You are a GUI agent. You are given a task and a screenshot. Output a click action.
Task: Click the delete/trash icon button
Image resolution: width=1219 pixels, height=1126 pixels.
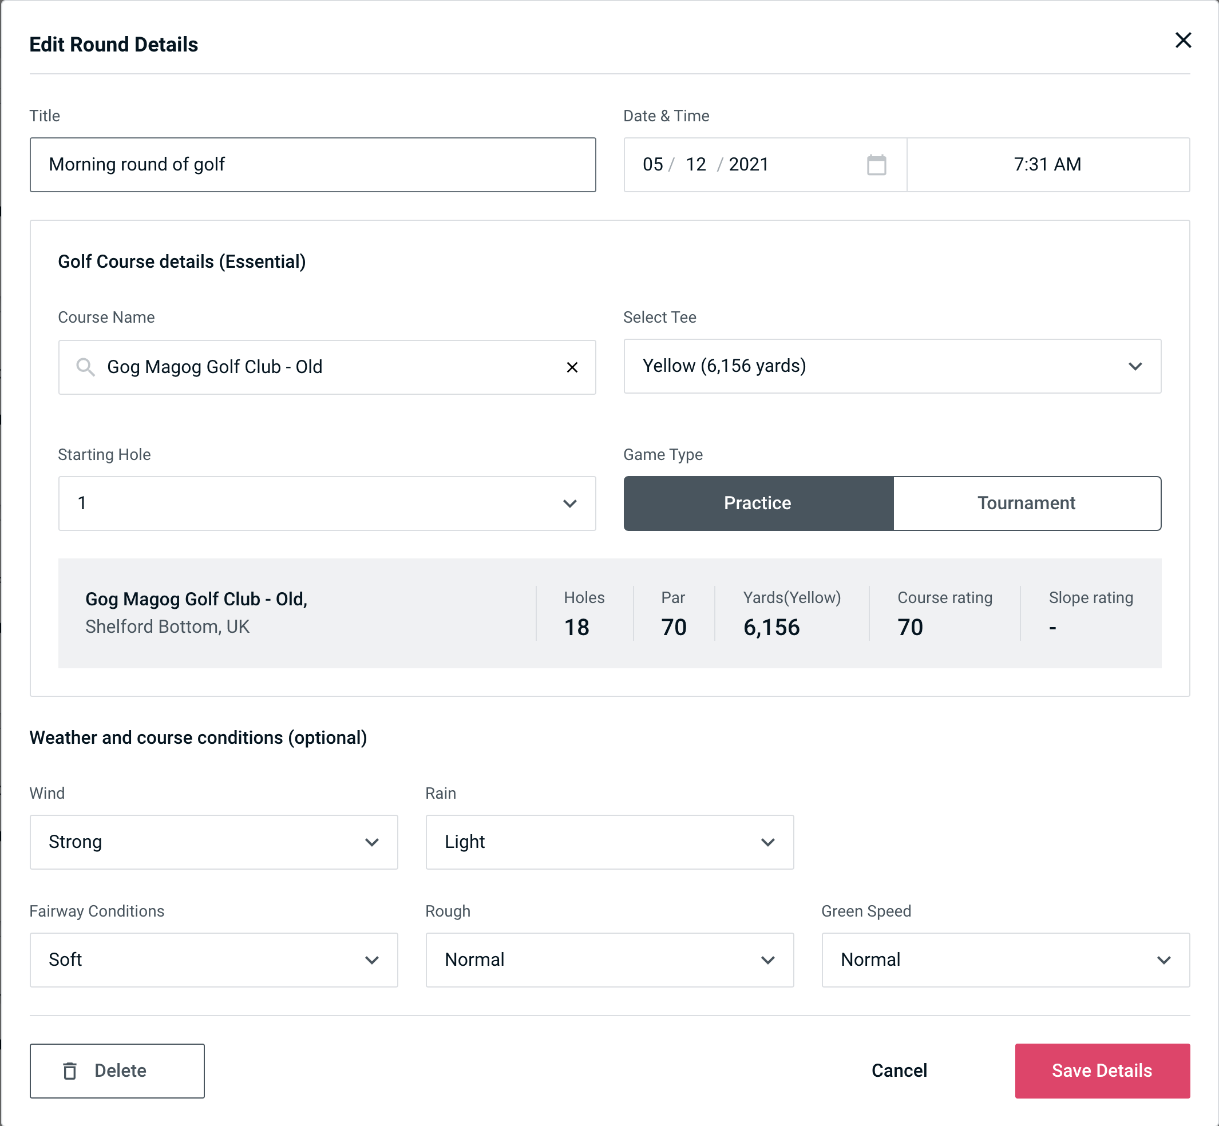click(72, 1071)
